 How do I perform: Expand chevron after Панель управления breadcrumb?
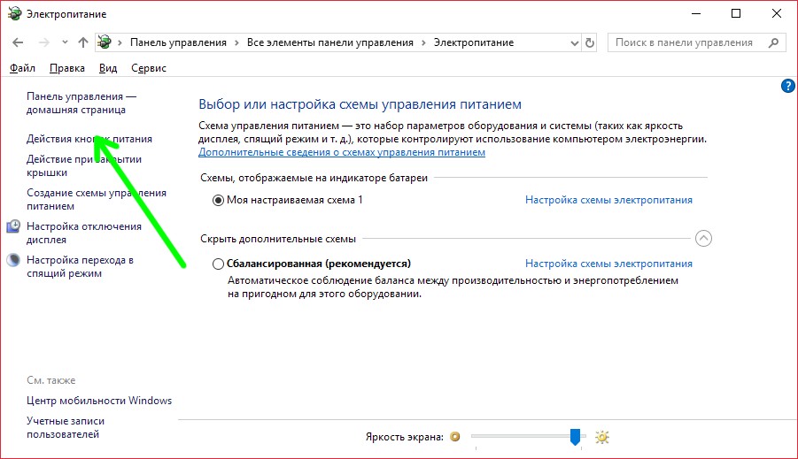(236, 43)
